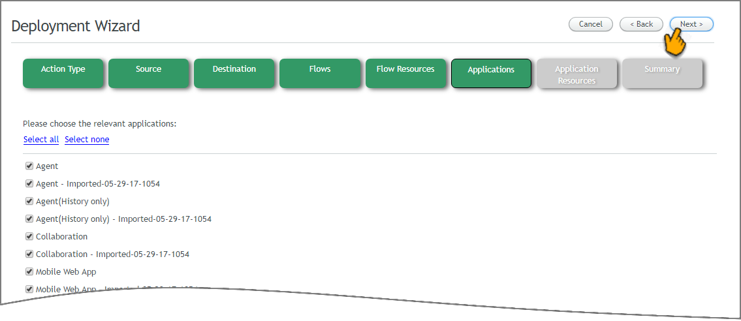
Task: Open the Flows step
Action: pos(320,73)
